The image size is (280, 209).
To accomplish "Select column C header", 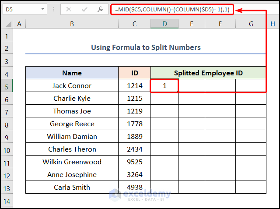I will 134,24.
